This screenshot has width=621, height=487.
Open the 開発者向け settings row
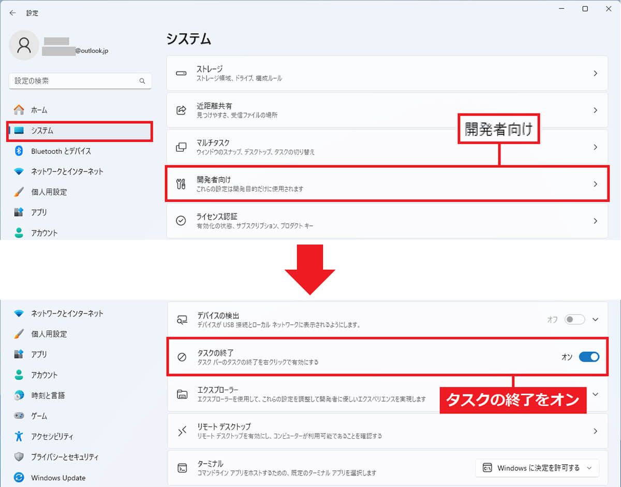pos(387,184)
